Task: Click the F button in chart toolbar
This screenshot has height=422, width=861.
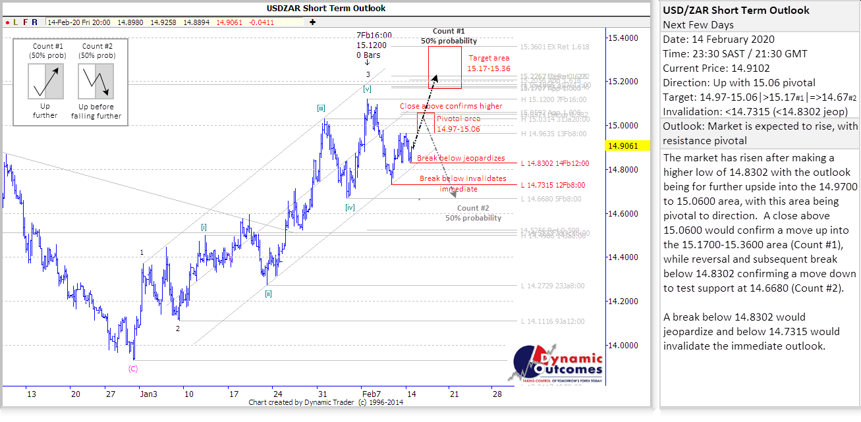Action: pyautogui.click(x=26, y=22)
